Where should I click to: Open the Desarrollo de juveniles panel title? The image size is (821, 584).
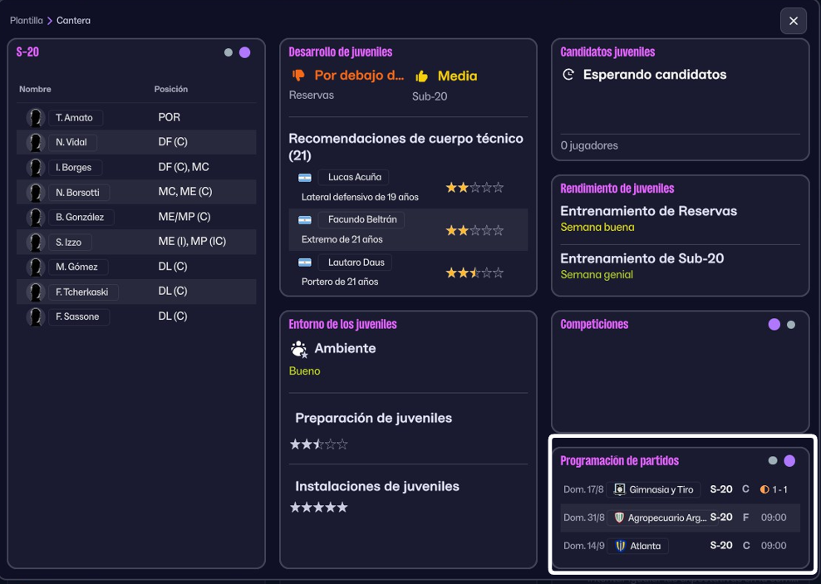click(341, 52)
